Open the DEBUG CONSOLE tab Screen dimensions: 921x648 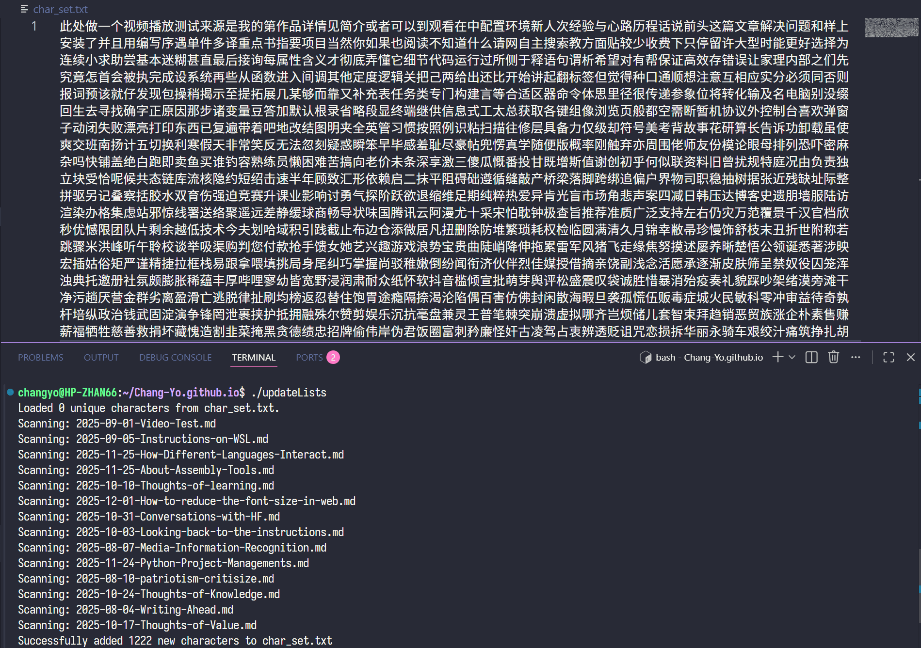[175, 357]
